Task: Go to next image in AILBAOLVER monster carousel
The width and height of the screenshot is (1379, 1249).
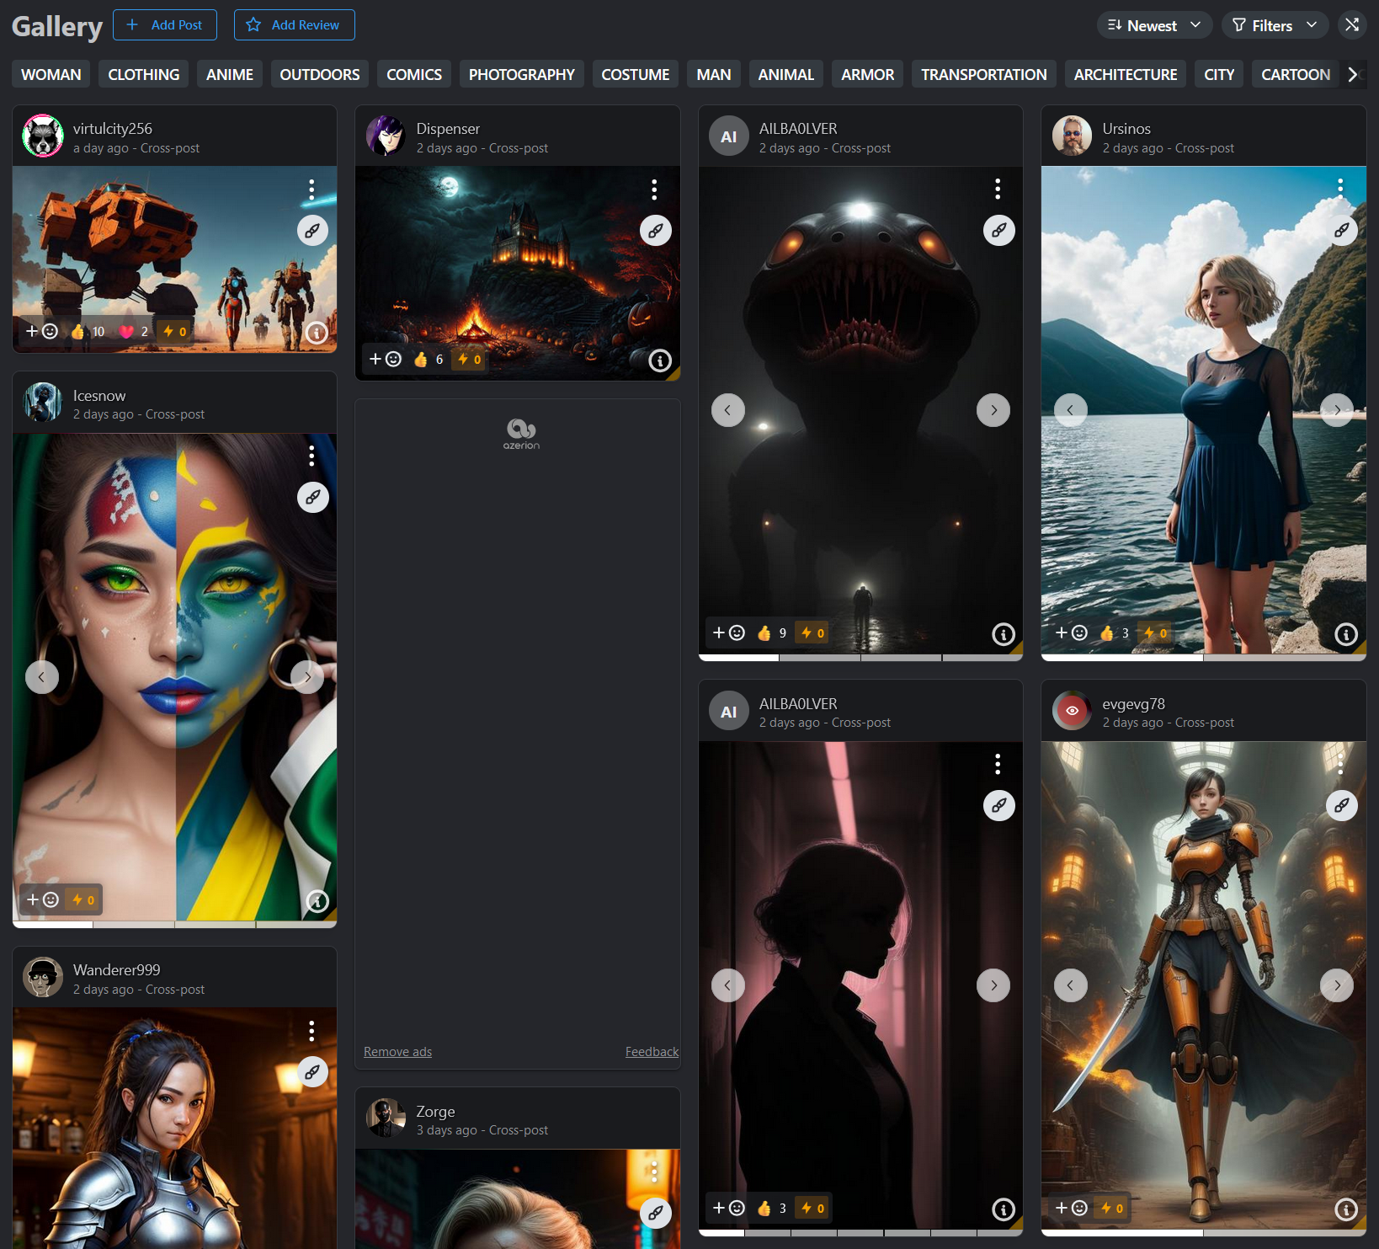Action: point(993,410)
